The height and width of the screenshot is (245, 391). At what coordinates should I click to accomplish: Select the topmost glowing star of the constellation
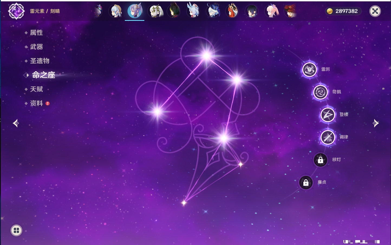(207, 55)
